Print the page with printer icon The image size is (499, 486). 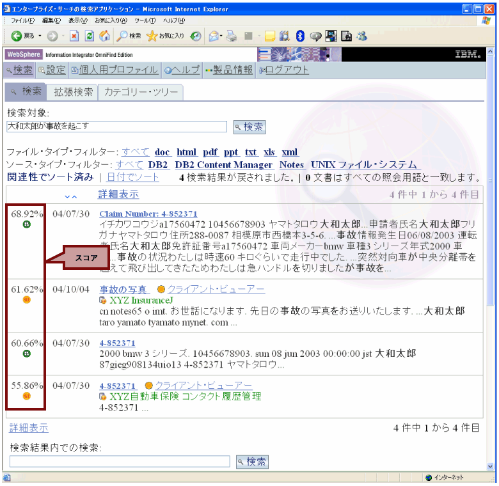[232, 36]
